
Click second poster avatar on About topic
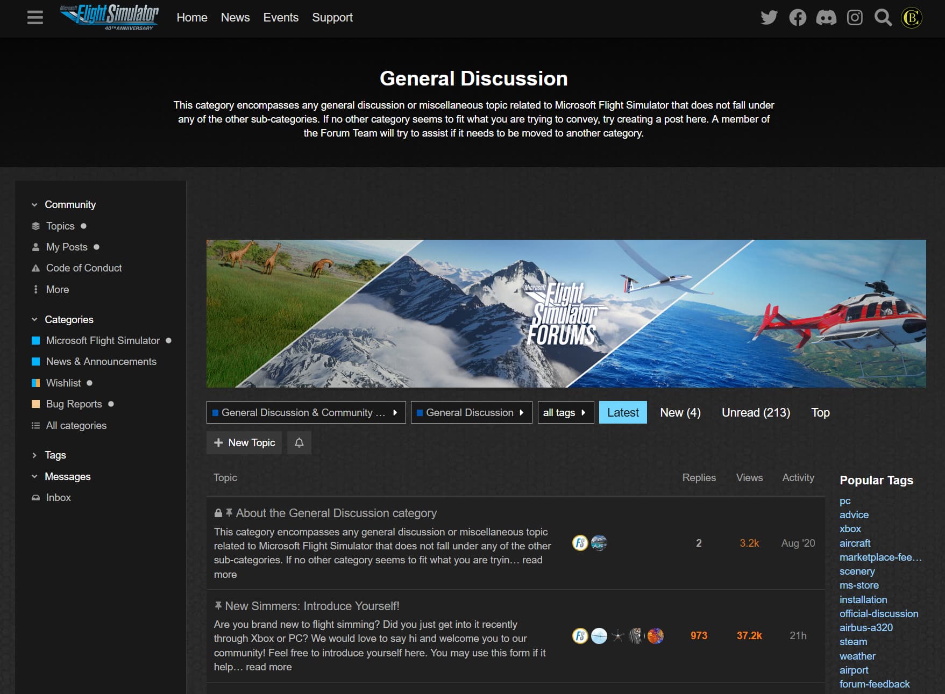tap(599, 543)
